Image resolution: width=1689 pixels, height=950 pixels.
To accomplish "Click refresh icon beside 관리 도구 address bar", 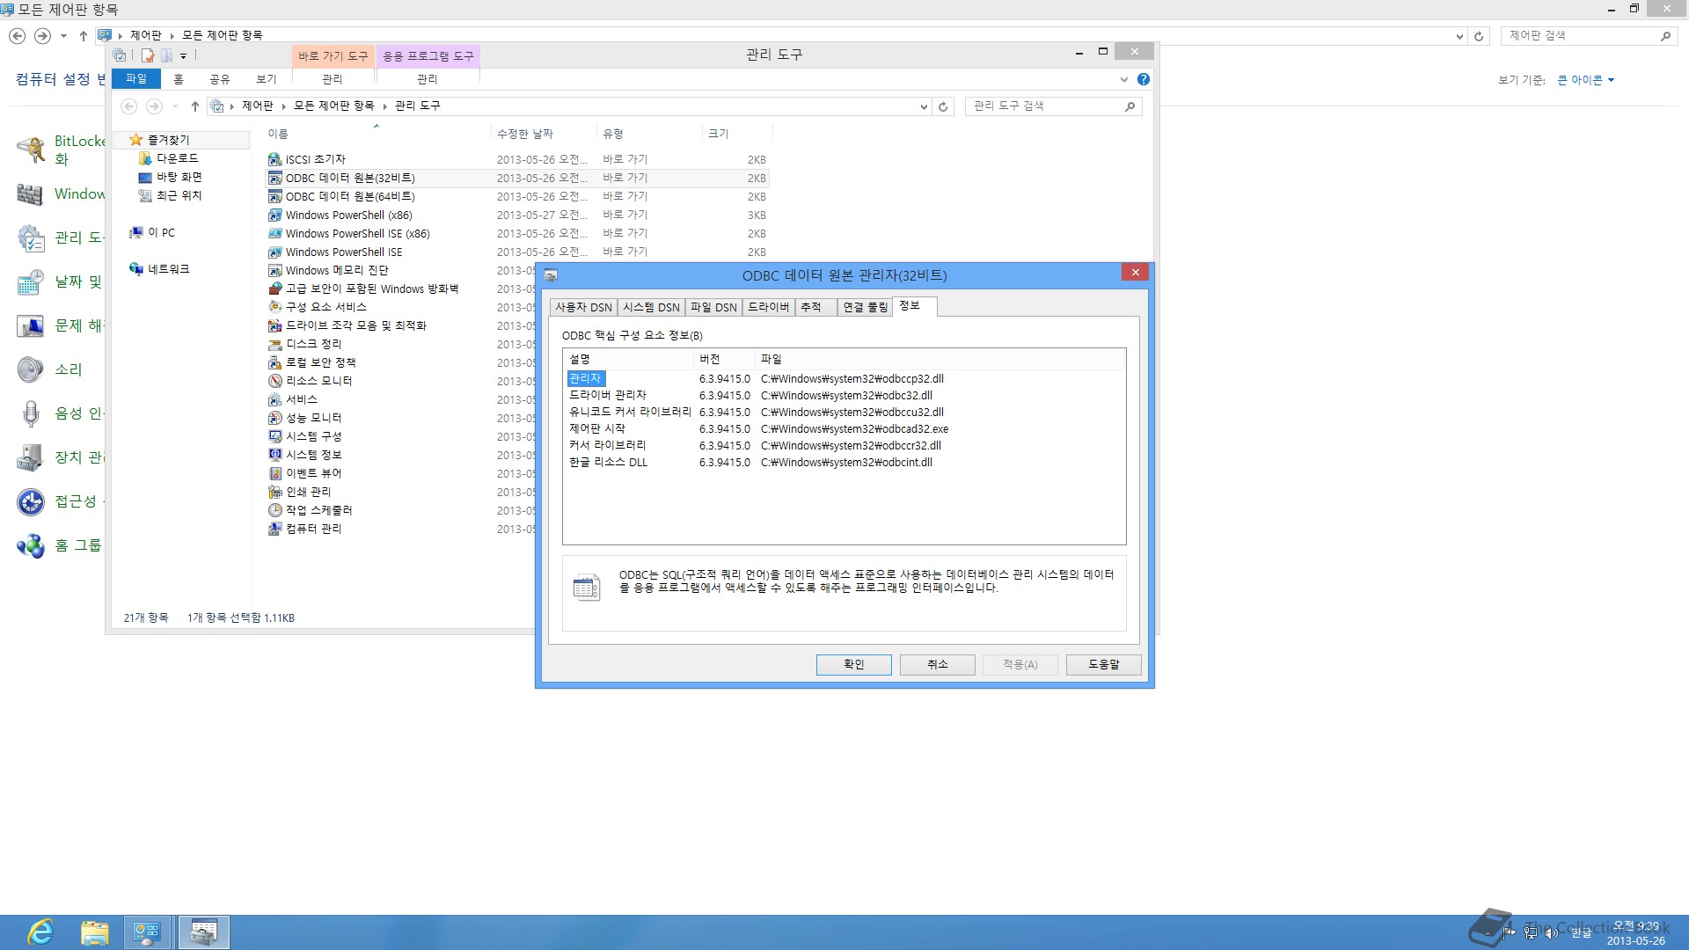I will tap(943, 106).
